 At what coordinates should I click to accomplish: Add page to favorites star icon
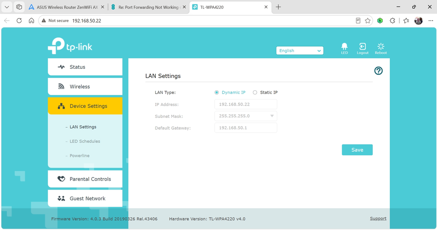click(x=368, y=21)
